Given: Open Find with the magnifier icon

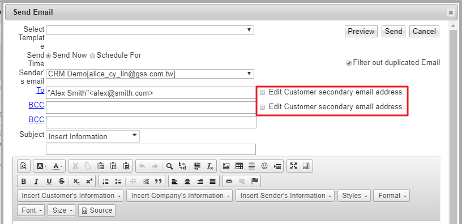Looking at the screenshot, I should [x=169, y=166].
